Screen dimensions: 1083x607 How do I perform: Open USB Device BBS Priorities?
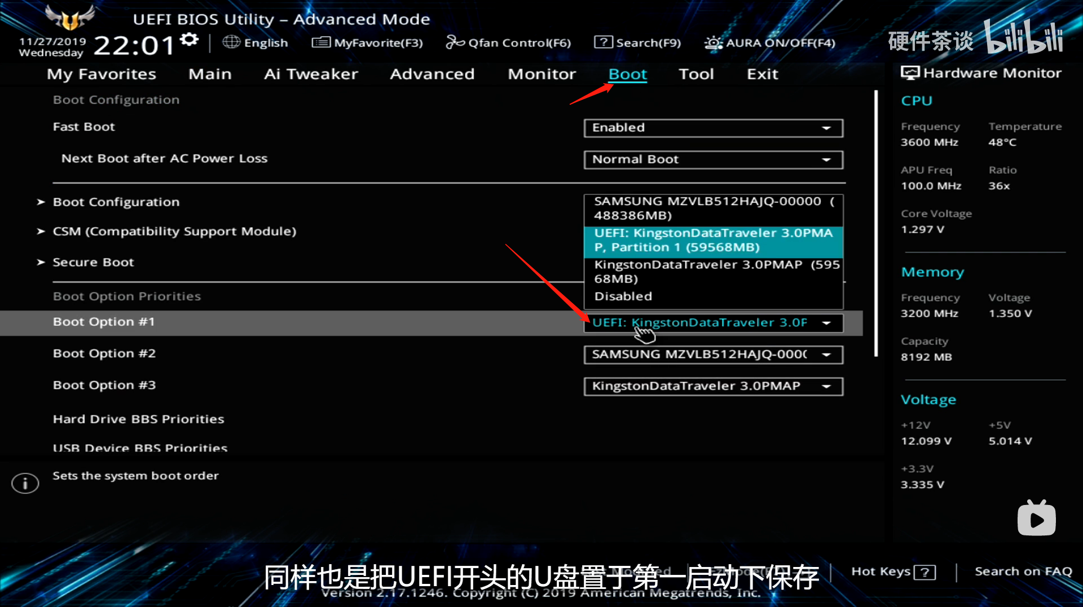140,448
